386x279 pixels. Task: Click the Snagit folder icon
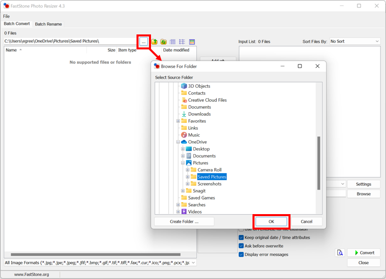tap(189, 191)
